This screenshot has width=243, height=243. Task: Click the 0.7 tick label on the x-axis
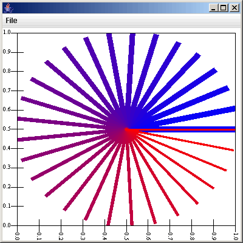point(170,236)
